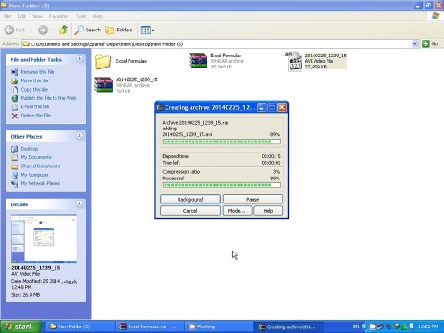Open Desktop in Other Places

point(30,149)
